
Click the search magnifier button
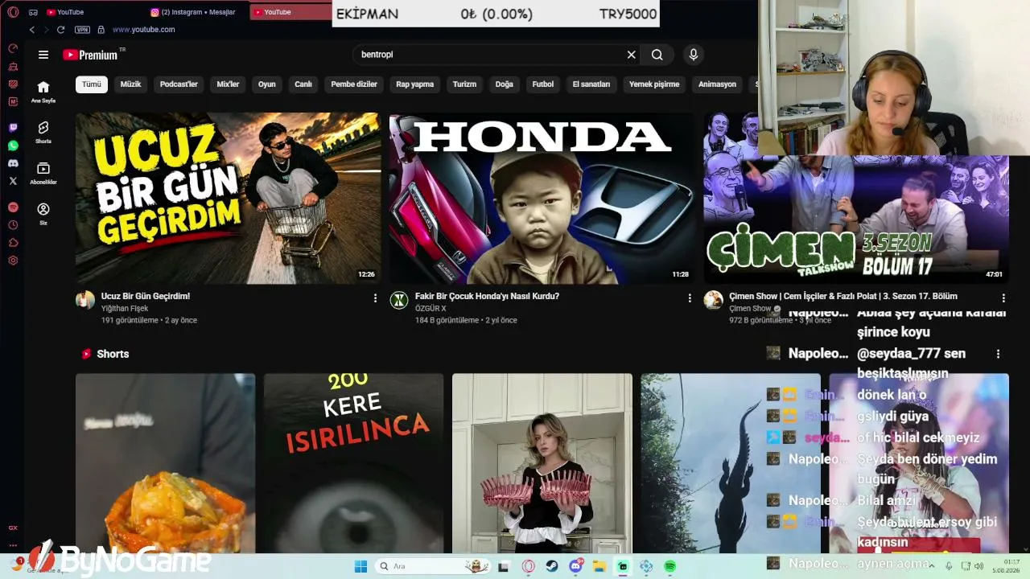click(x=657, y=55)
